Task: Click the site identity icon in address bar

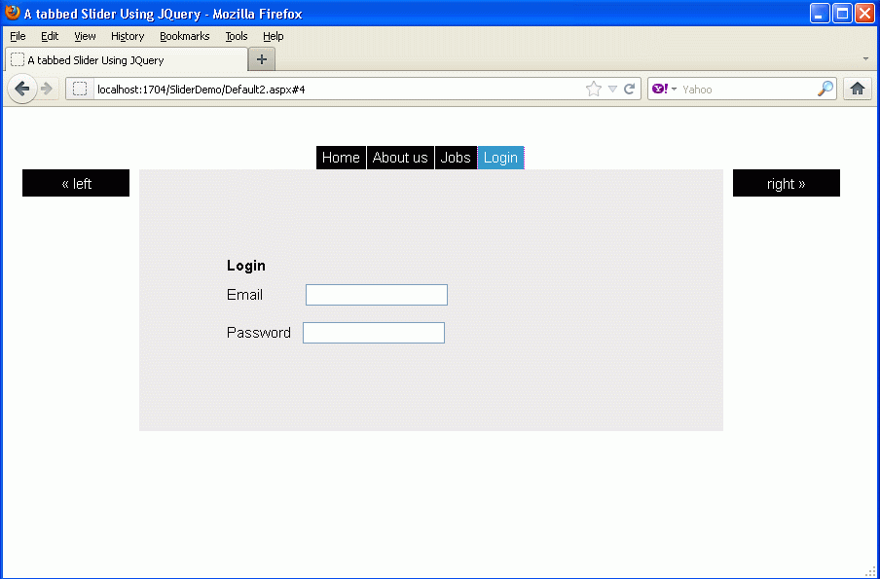Action: (80, 89)
